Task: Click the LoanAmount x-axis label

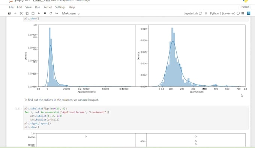Action: tap(196, 92)
